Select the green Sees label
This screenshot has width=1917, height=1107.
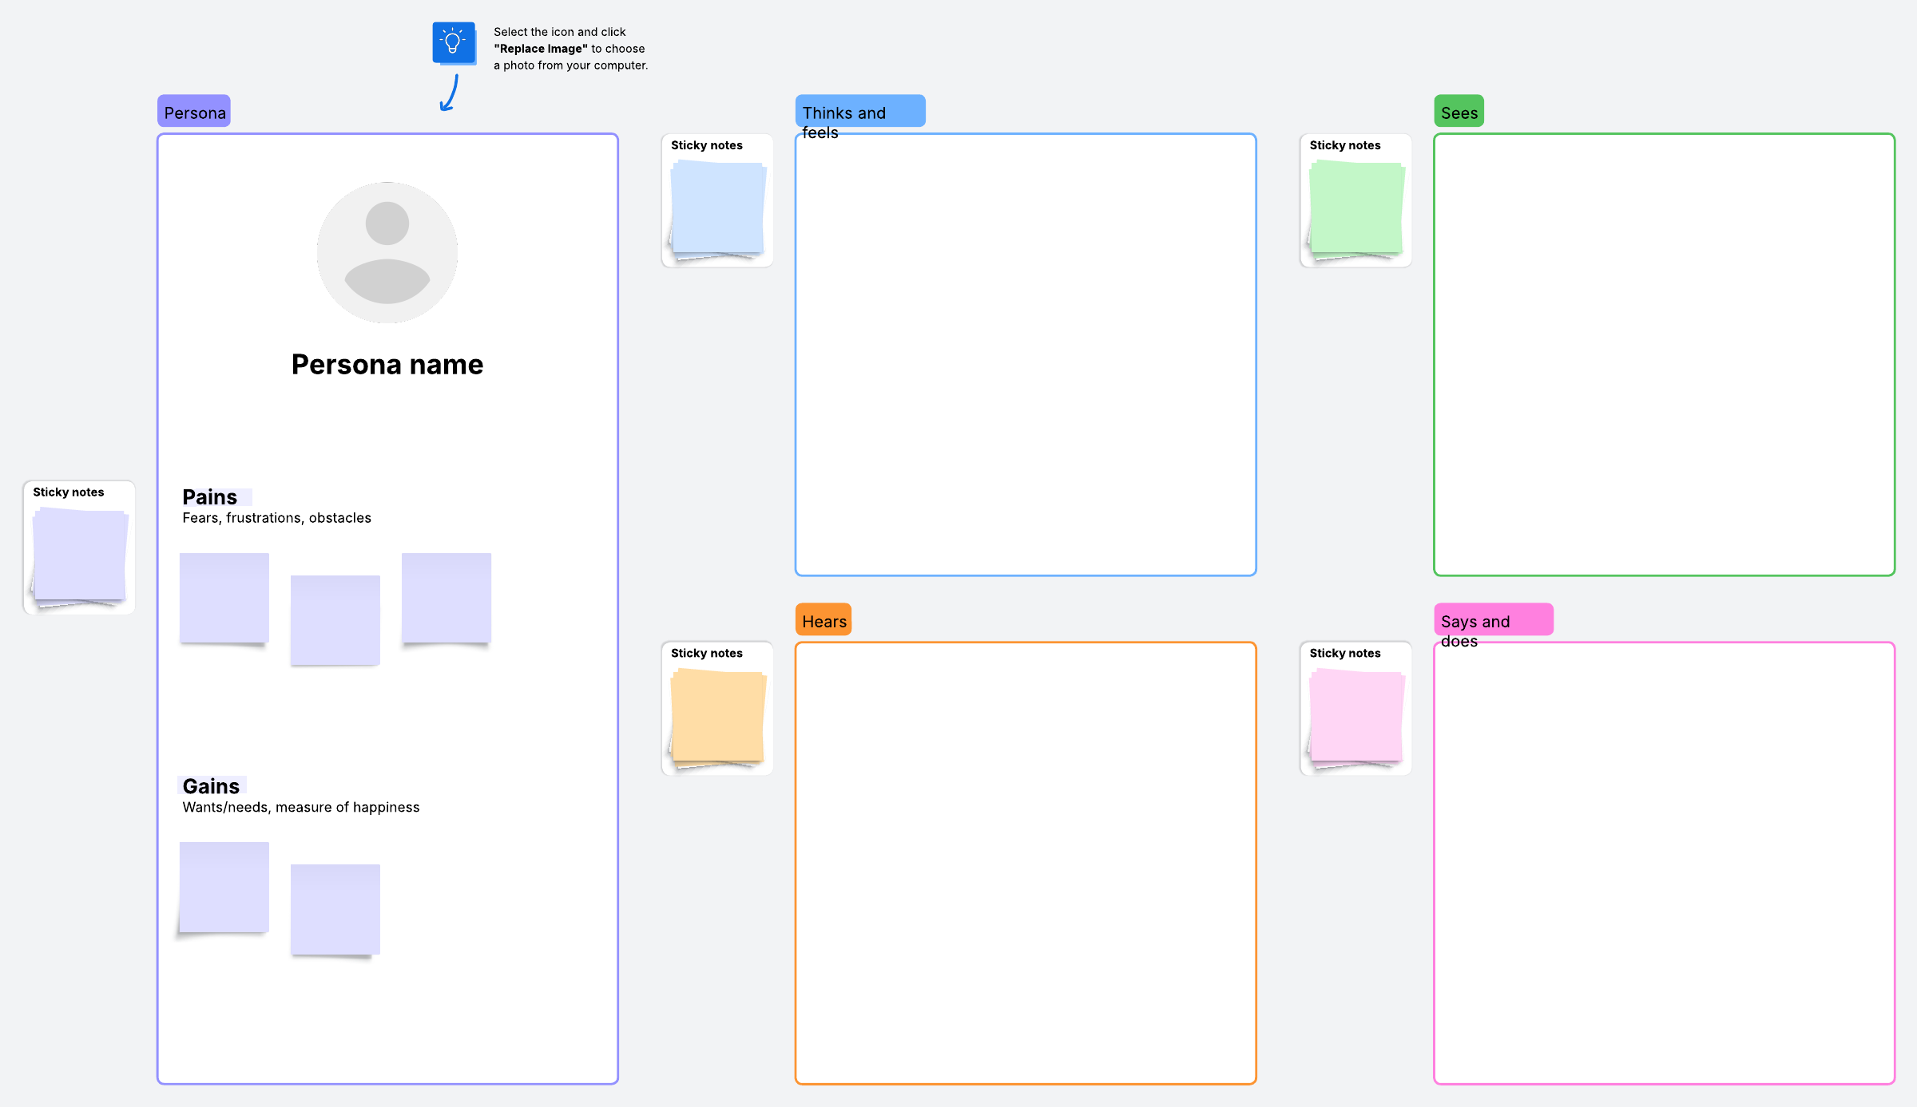1459,112
